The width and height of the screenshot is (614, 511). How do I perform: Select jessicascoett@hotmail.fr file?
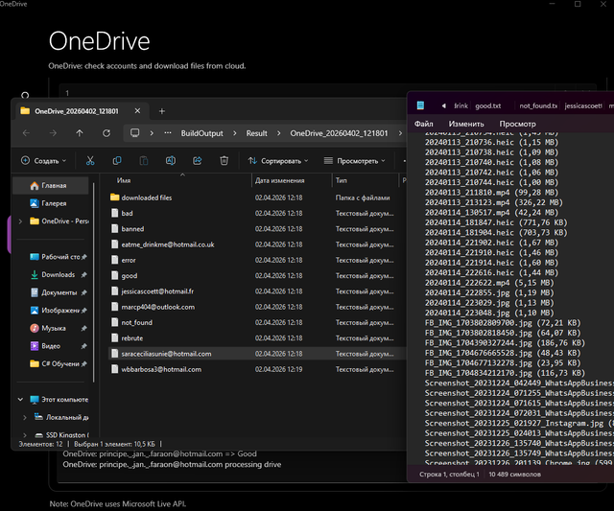256,291
